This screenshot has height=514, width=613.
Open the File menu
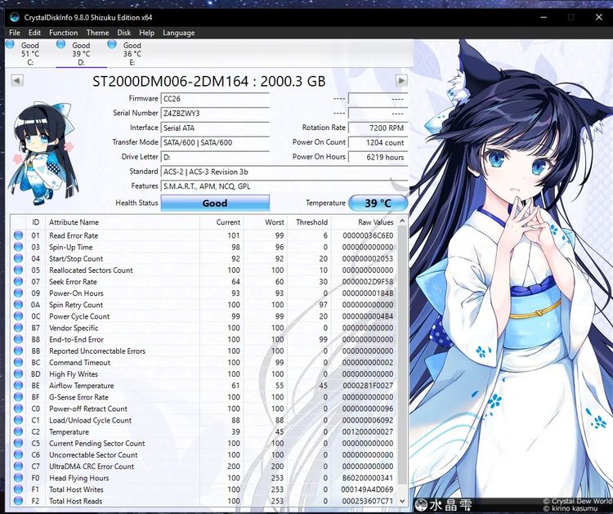pyautogui.click(x=15, y=33)
